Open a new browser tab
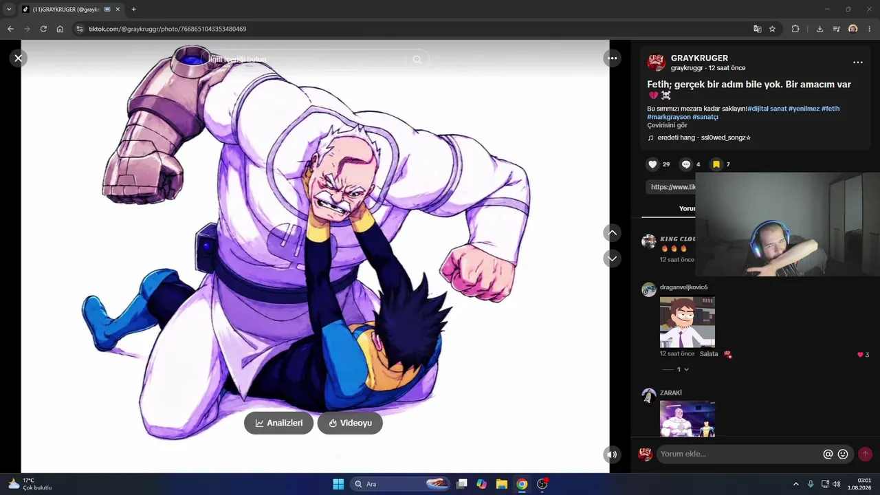Image resolution: width=880 pixels, height=495 pixels. [133, 10]
